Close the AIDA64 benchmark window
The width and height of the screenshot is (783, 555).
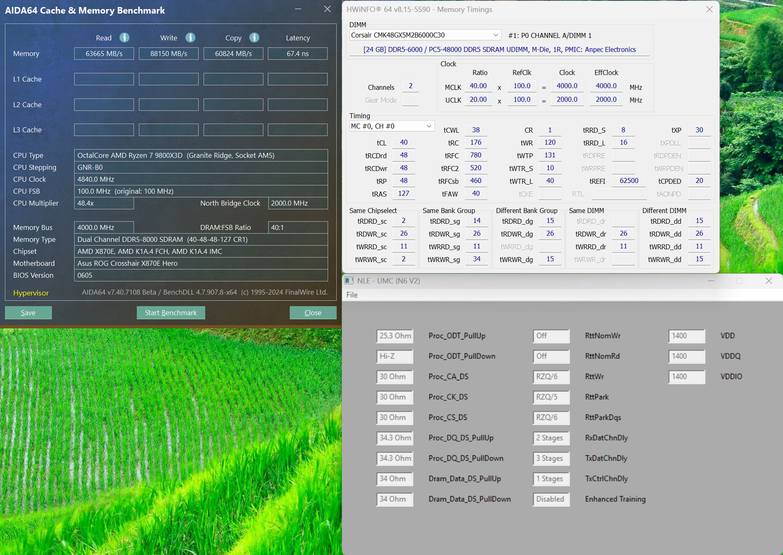click(x=327, y=9)
